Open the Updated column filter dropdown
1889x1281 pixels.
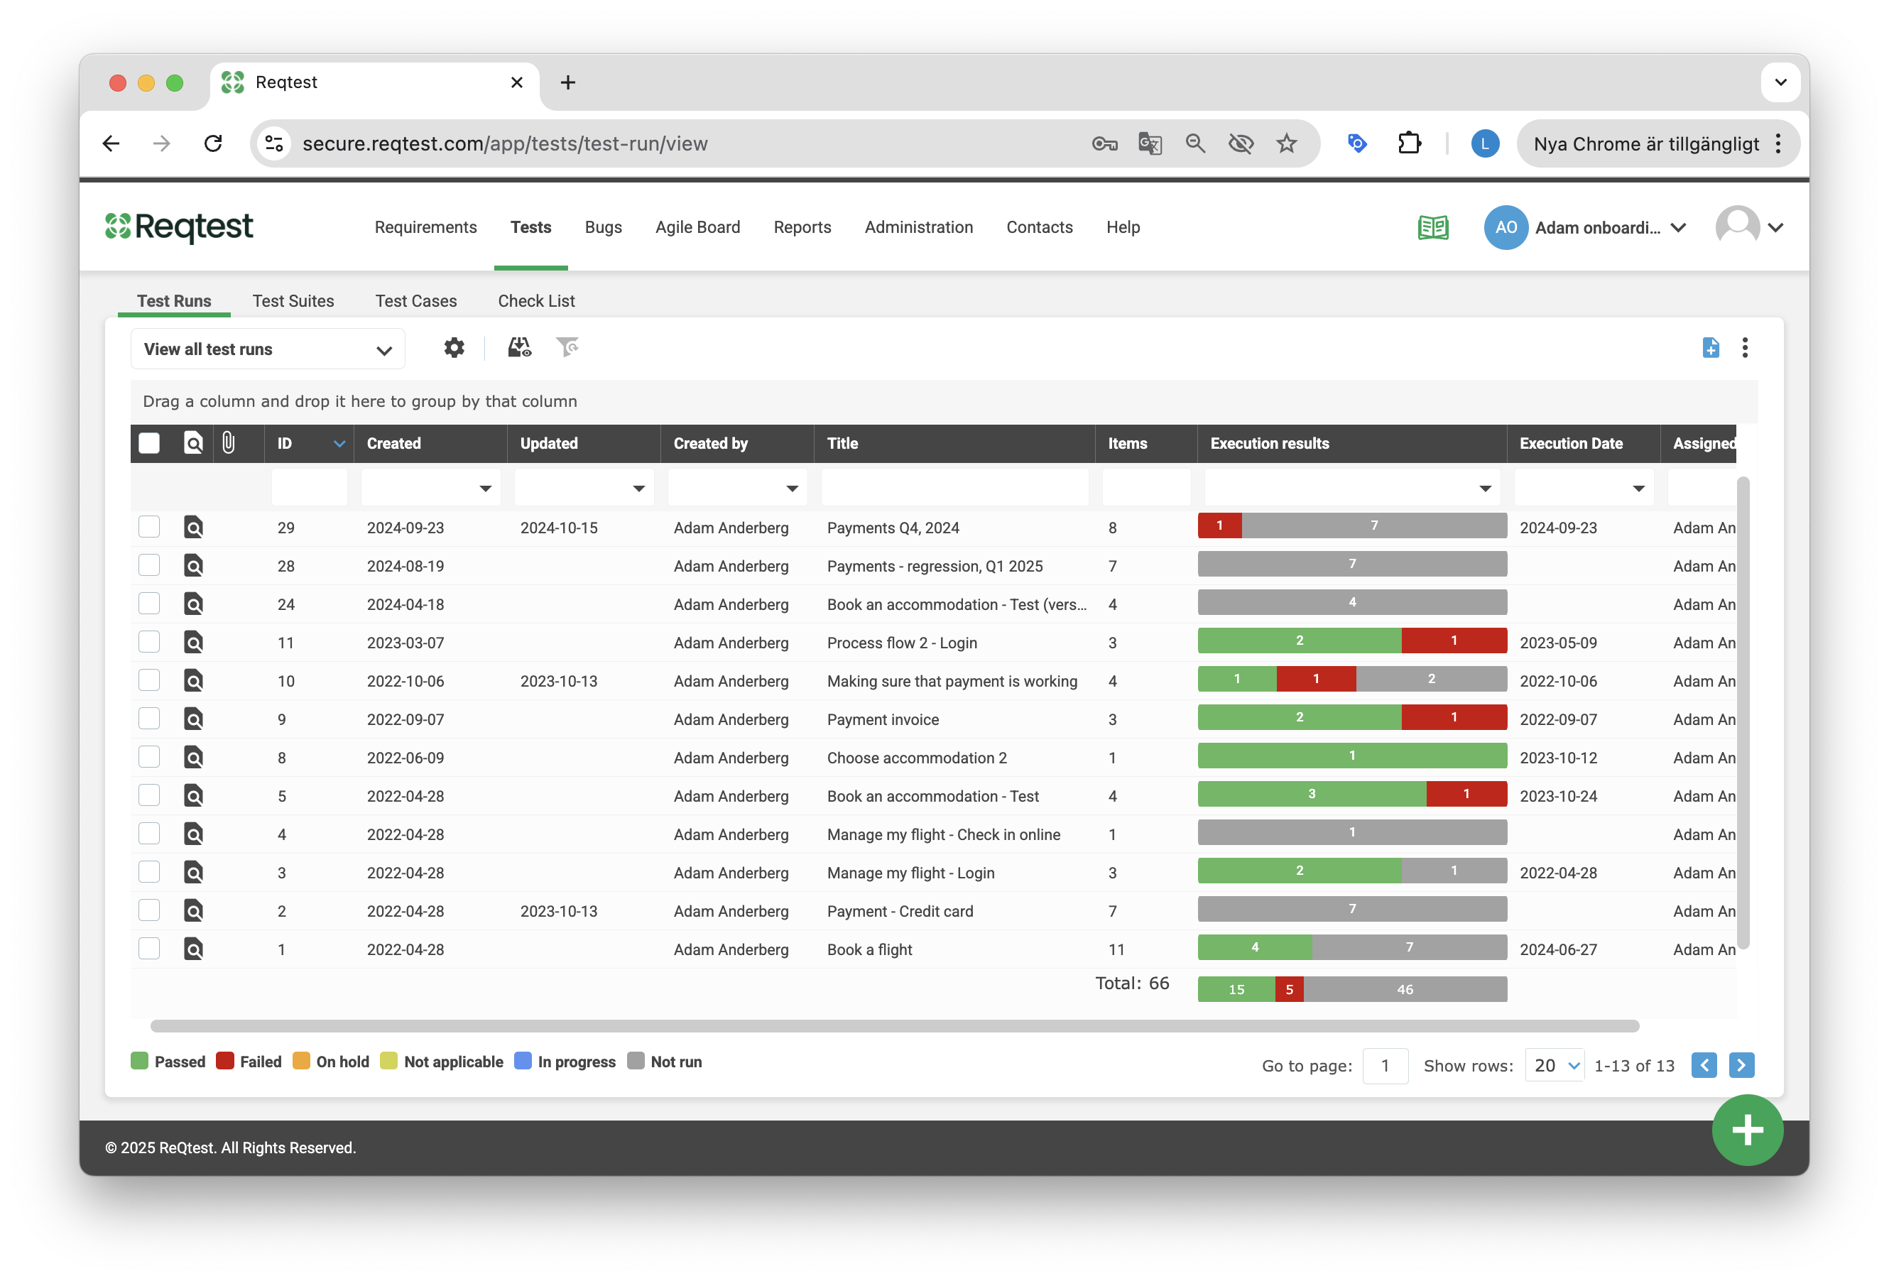tap(639, 489)
